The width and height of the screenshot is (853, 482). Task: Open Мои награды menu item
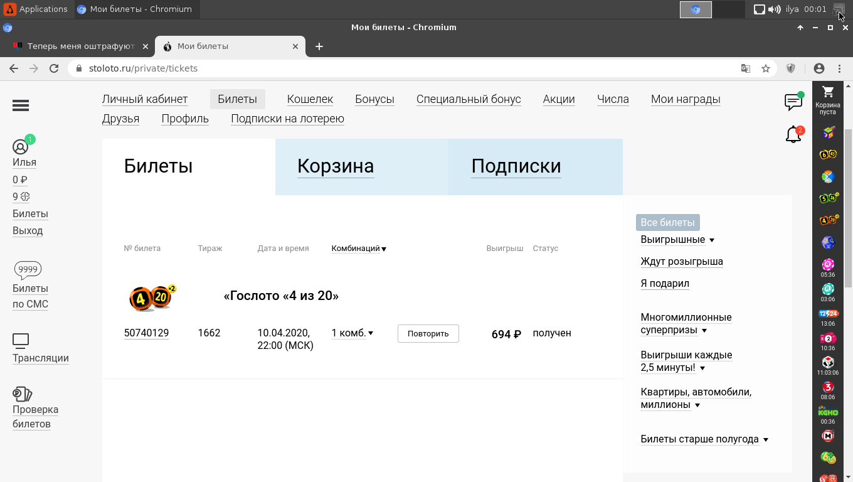[x=686, y=99]
